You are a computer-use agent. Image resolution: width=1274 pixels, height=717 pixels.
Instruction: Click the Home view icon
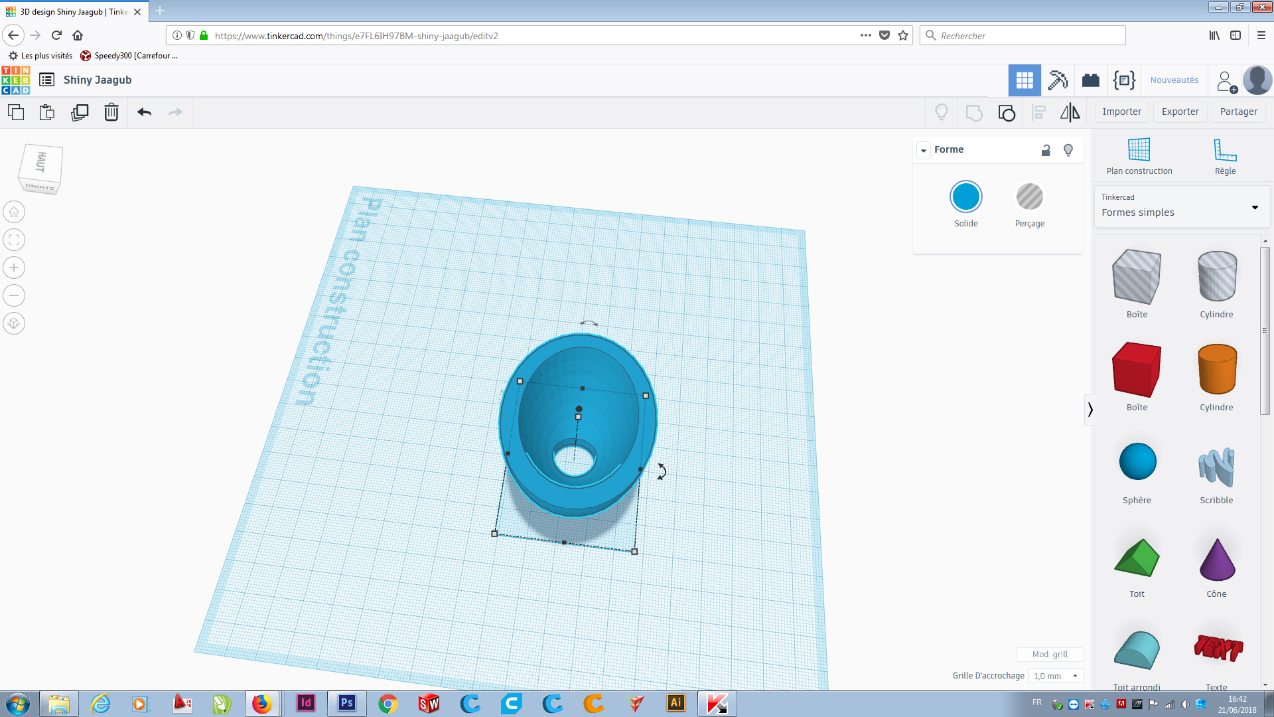(x=14, y=212)
